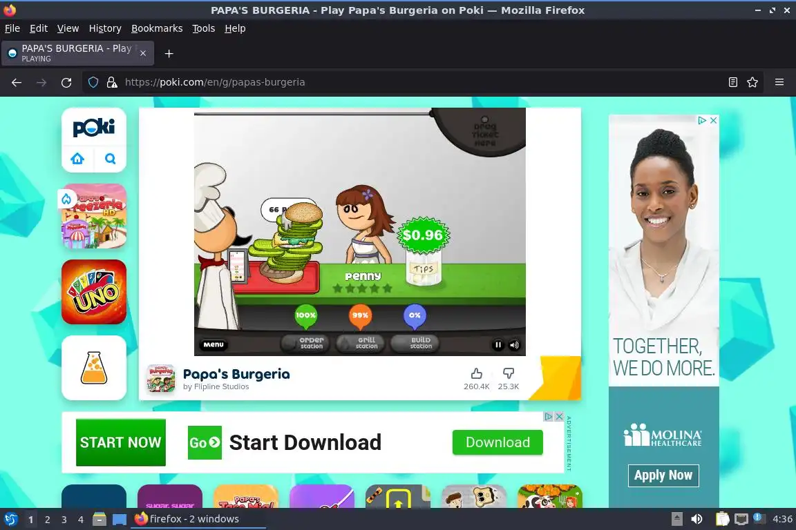Viewport: 796px width, 530px height.
Task: Open the Edit menu
Action: (x=39, y=28)
